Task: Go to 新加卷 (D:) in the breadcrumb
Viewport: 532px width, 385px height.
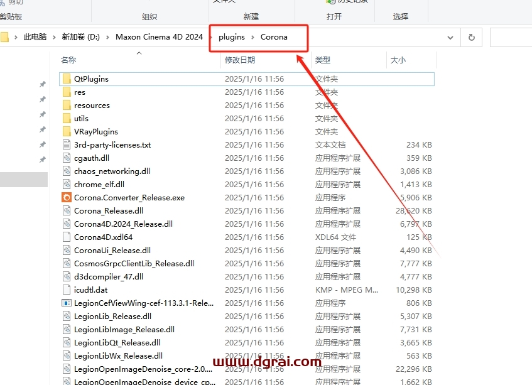Action: click(81, 37)
